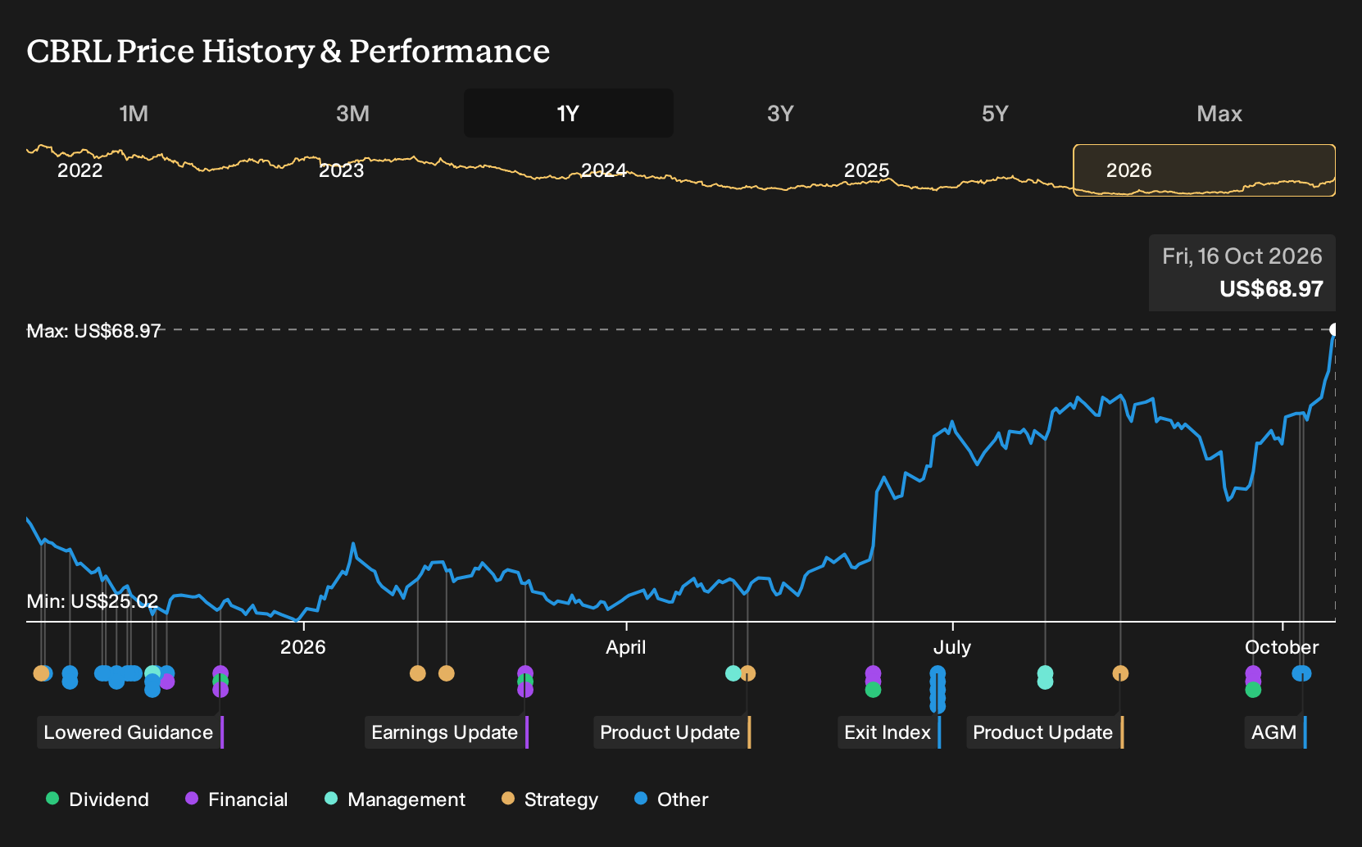1362x847 pixels.
Task: Click Product Update label right of Exit Index
Action: 1045,732
